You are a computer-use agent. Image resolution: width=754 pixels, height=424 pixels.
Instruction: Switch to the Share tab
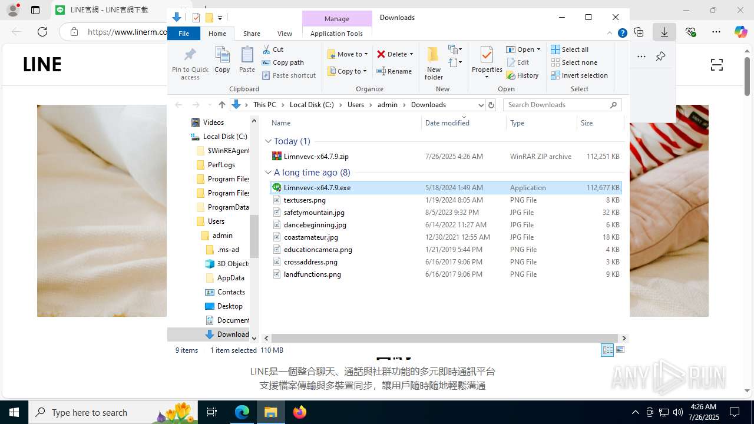click(252, 34)
